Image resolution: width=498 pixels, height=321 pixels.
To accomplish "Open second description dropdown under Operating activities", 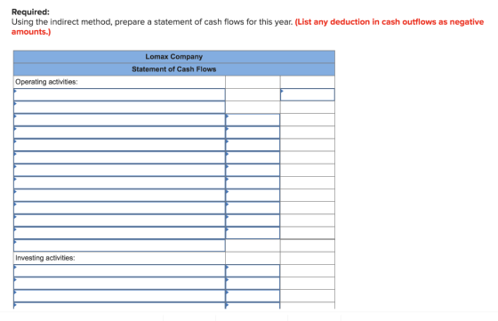I will tap(119, 108).
